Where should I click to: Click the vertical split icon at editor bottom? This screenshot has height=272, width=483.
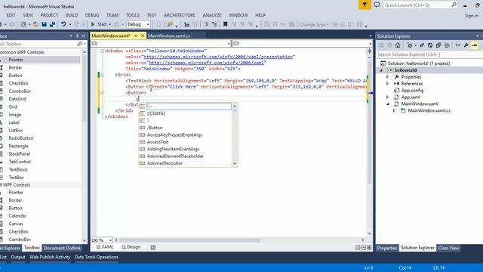pos(358,248)
